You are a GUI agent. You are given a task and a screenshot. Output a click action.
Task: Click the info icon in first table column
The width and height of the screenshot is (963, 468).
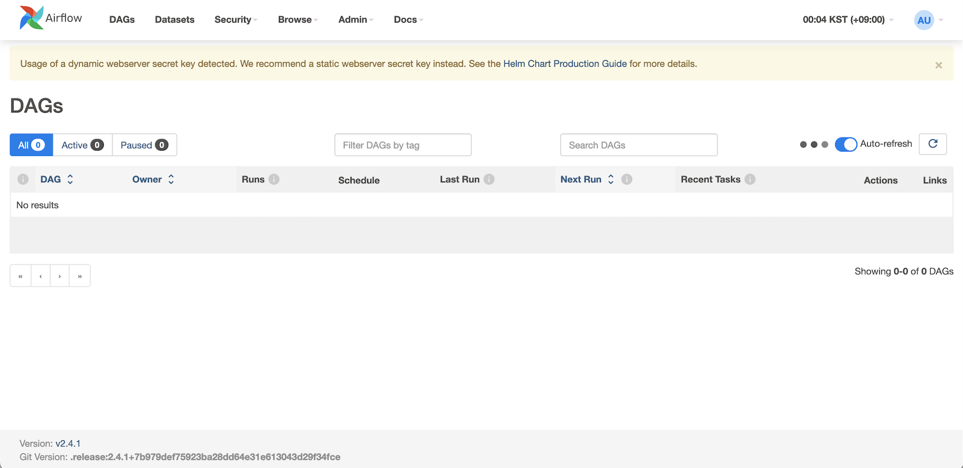(x=23, y=179)
